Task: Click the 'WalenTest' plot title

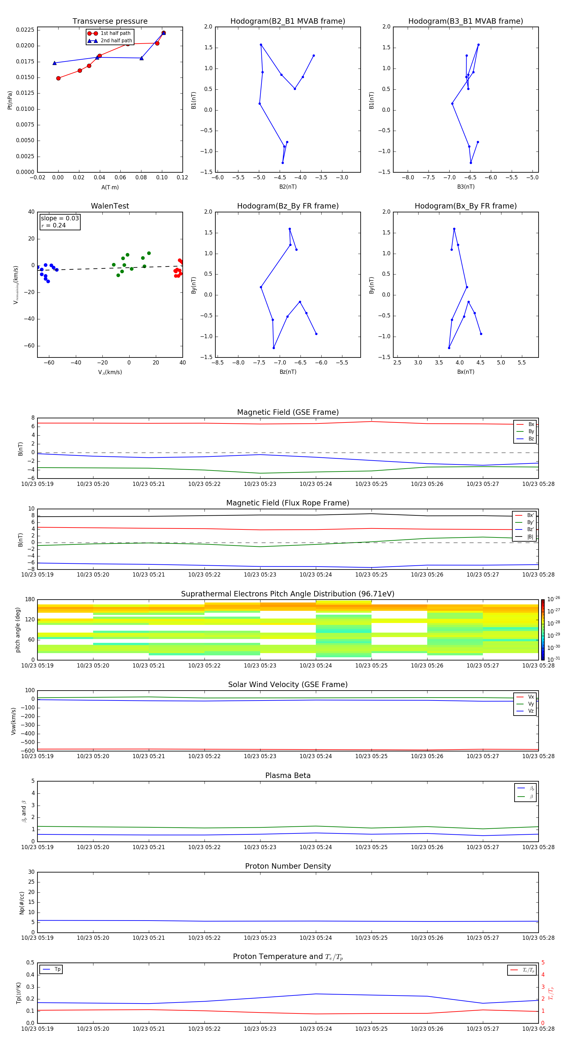Action: click(110, 206)
